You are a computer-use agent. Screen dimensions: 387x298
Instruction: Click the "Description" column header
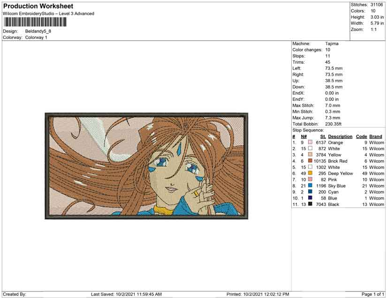pyautogui.click(x=341, y=137)
